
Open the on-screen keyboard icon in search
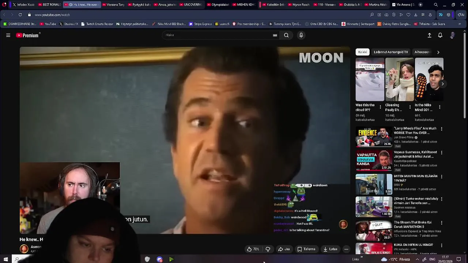point(275,35)
